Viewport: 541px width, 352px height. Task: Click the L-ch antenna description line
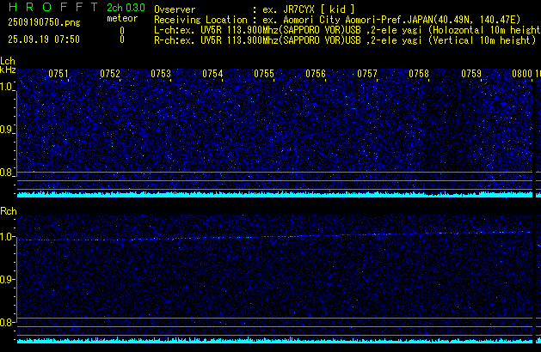346,29
